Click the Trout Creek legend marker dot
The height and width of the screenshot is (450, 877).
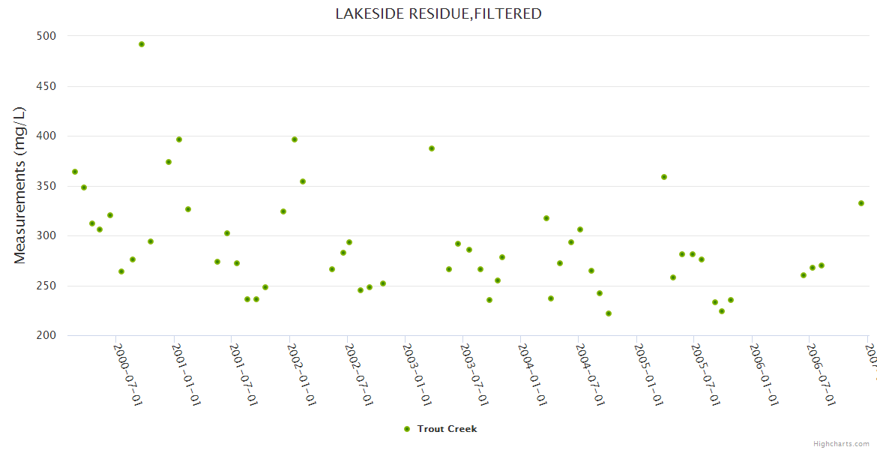(x=407, y=429)
